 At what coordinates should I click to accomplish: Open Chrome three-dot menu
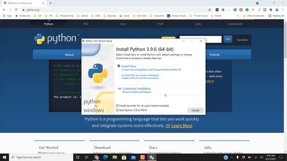pyautogui.click(x=283, y=10)
